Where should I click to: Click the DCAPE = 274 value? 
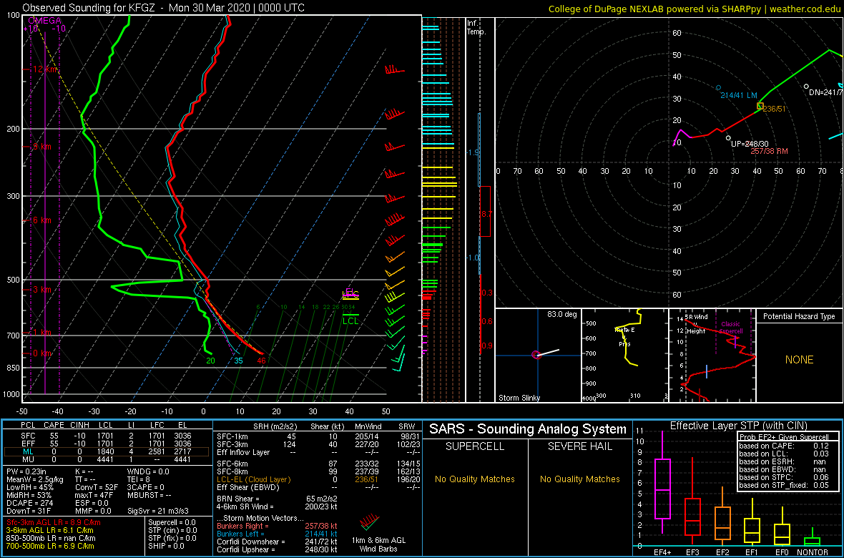29,501
